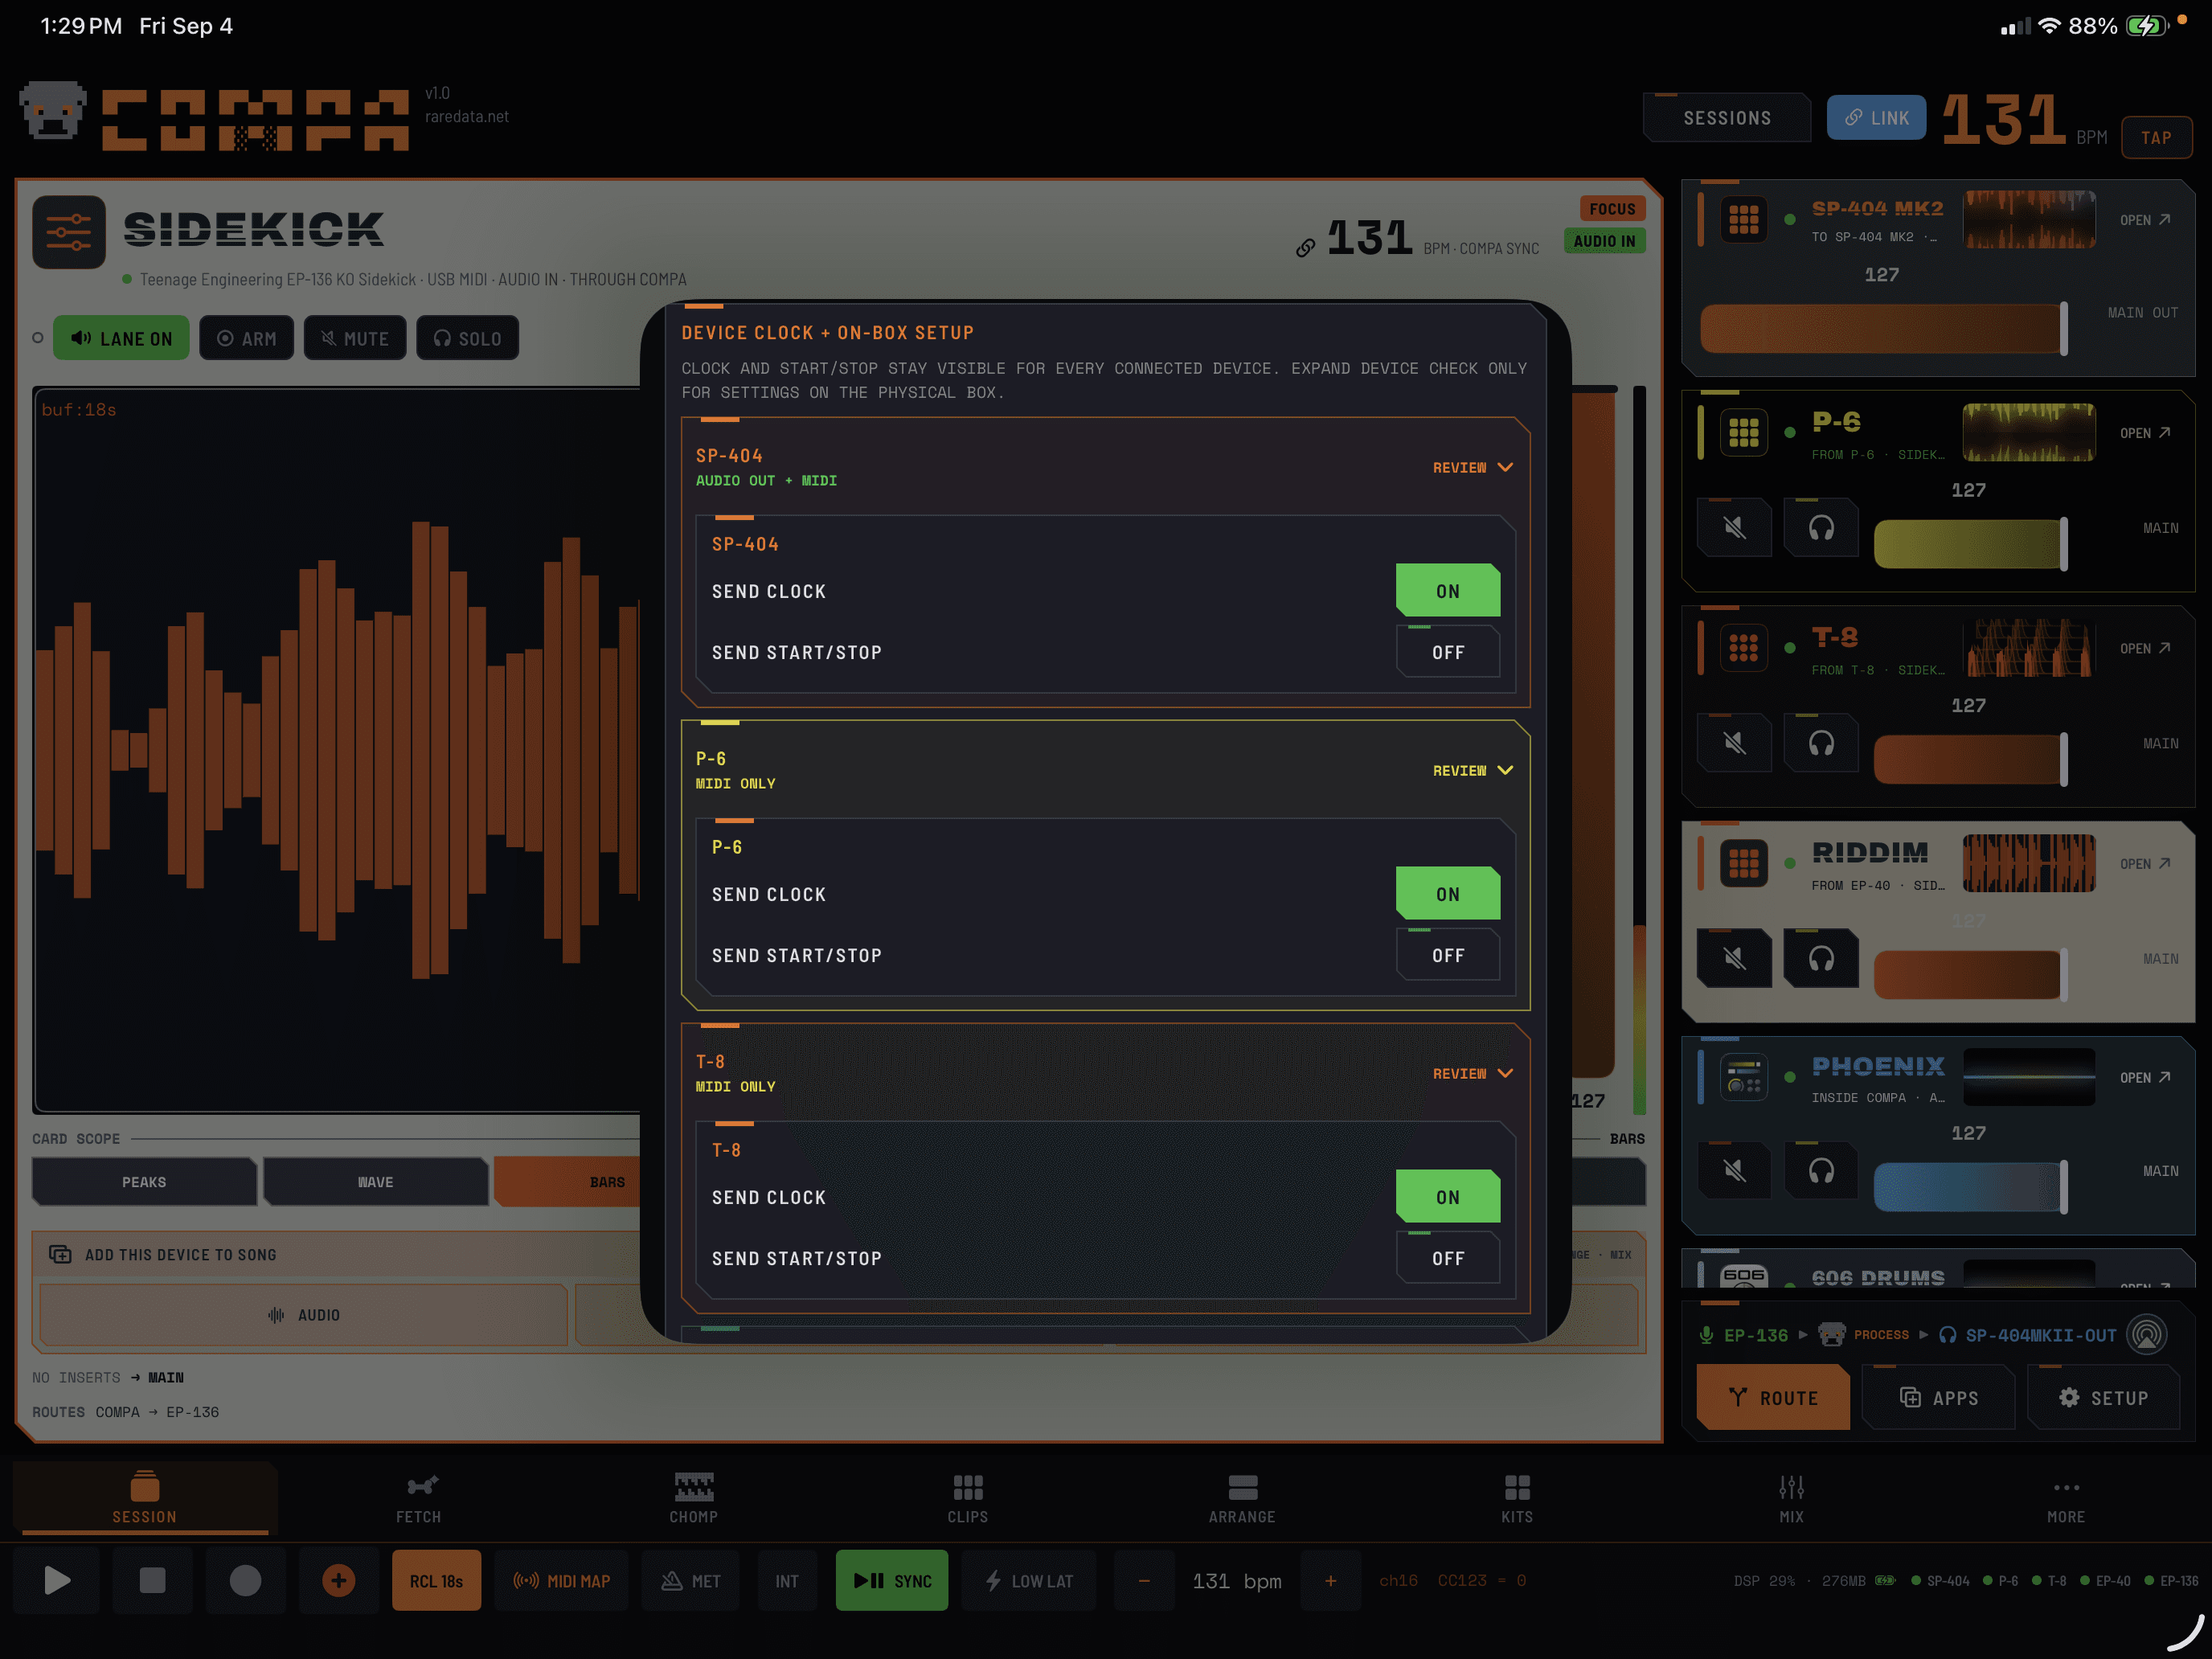
Task: Switch to the FETCH tab
Action: tap(419, 1498)
